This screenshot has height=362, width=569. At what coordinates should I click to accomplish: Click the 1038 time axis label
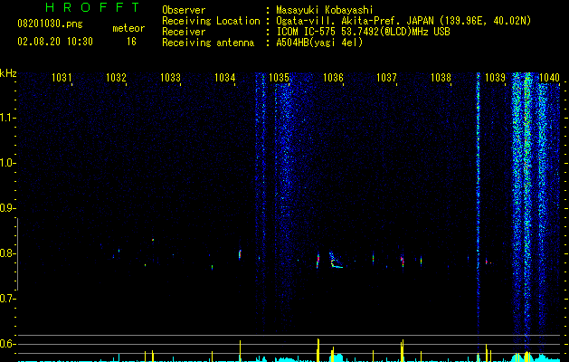point(441,78)
